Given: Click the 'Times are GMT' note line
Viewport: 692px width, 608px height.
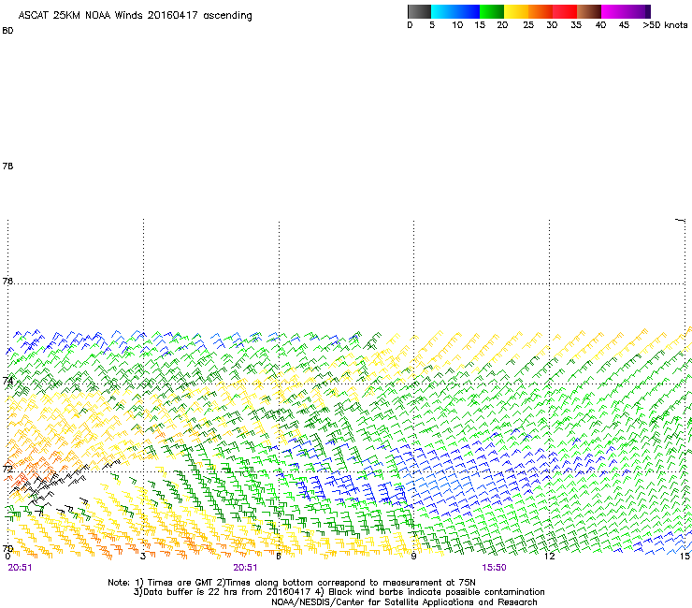Looking at the screenshot, I should (292, 583).
